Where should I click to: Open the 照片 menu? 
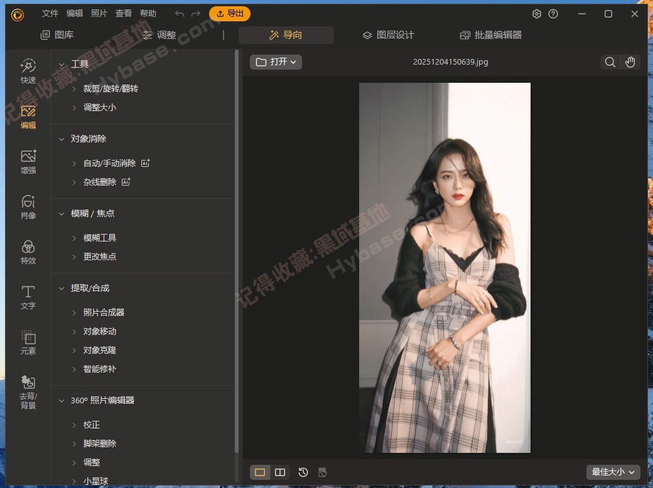99,13
